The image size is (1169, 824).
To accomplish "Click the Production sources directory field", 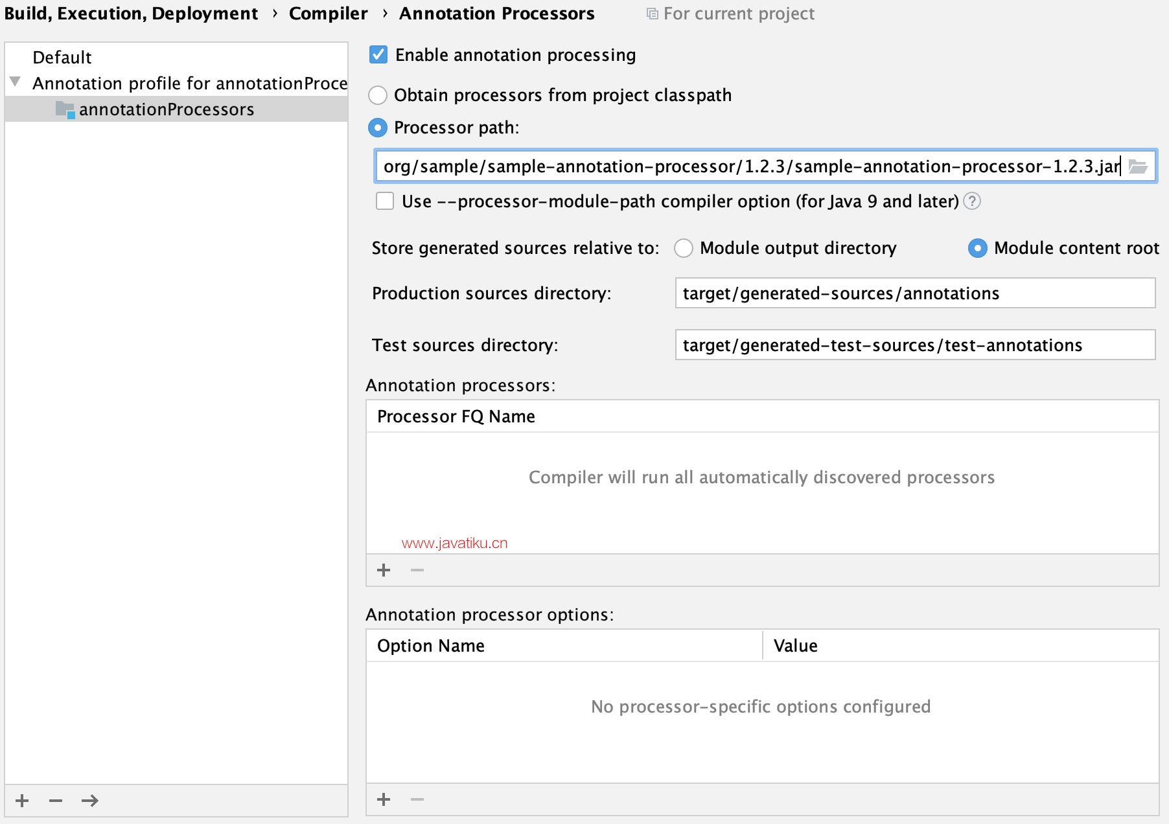I will pos(915,293).
